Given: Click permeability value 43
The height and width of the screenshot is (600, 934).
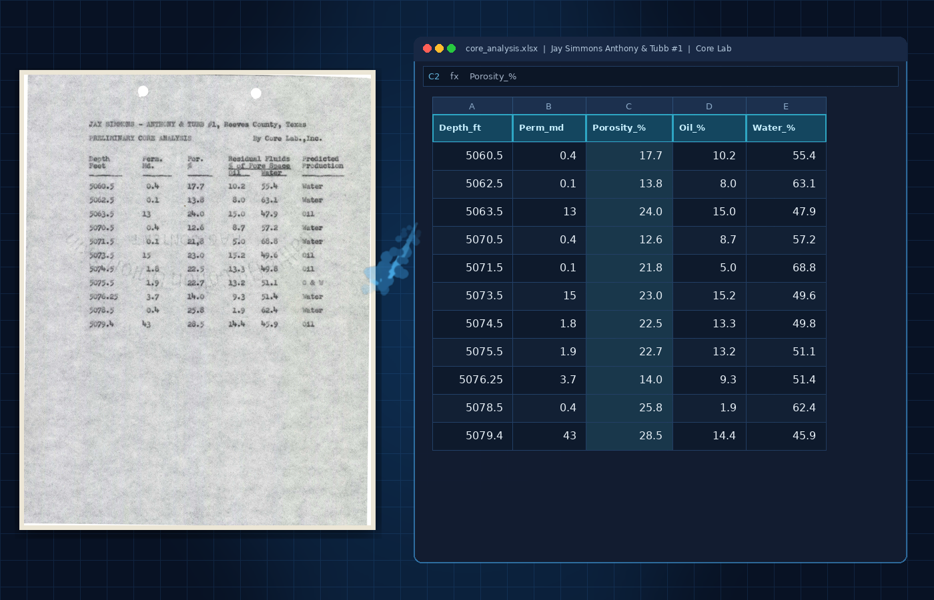Looking at the screenshot, I should [549, 436].
